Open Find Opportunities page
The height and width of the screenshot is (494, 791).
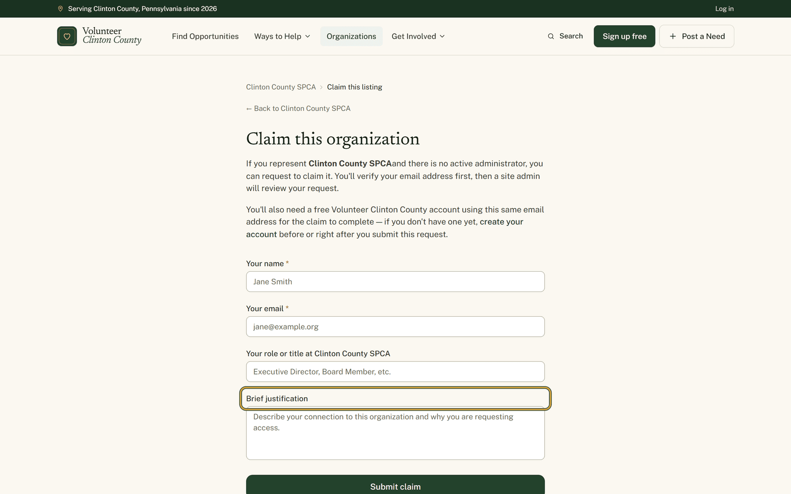[205, 36]
